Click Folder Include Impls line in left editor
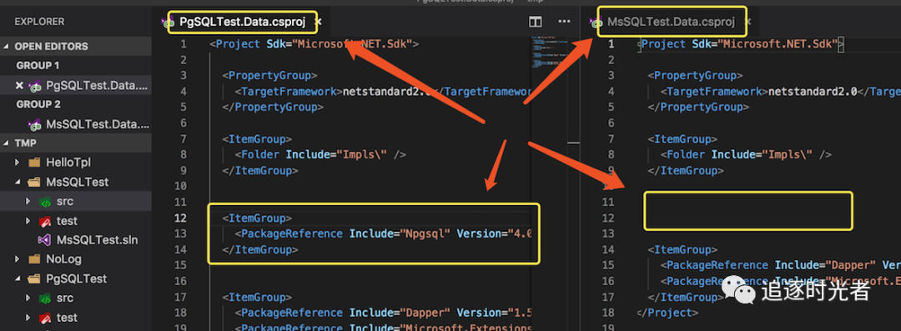Viewport: 901px width, 331px height. click(320, 154)
